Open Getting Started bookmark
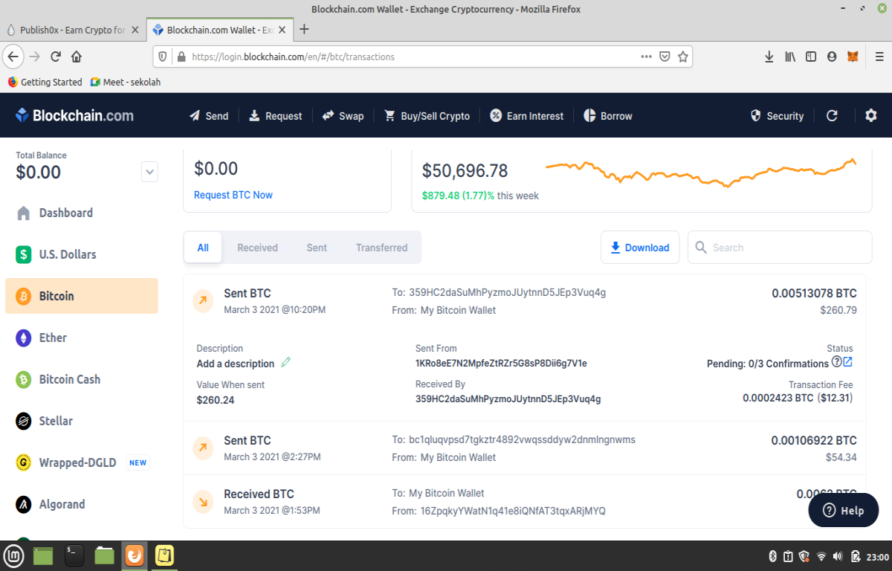 pyautogui.click(x=45, y=82)
